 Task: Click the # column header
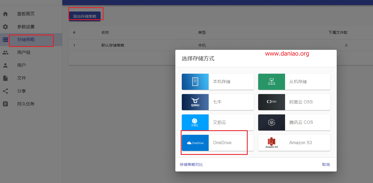click(74, 32)
